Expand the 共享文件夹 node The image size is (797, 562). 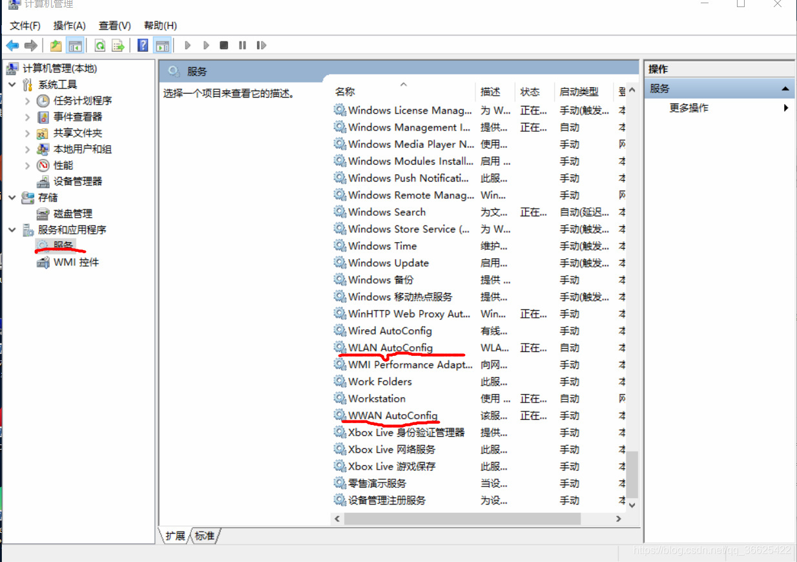point(27,133)
